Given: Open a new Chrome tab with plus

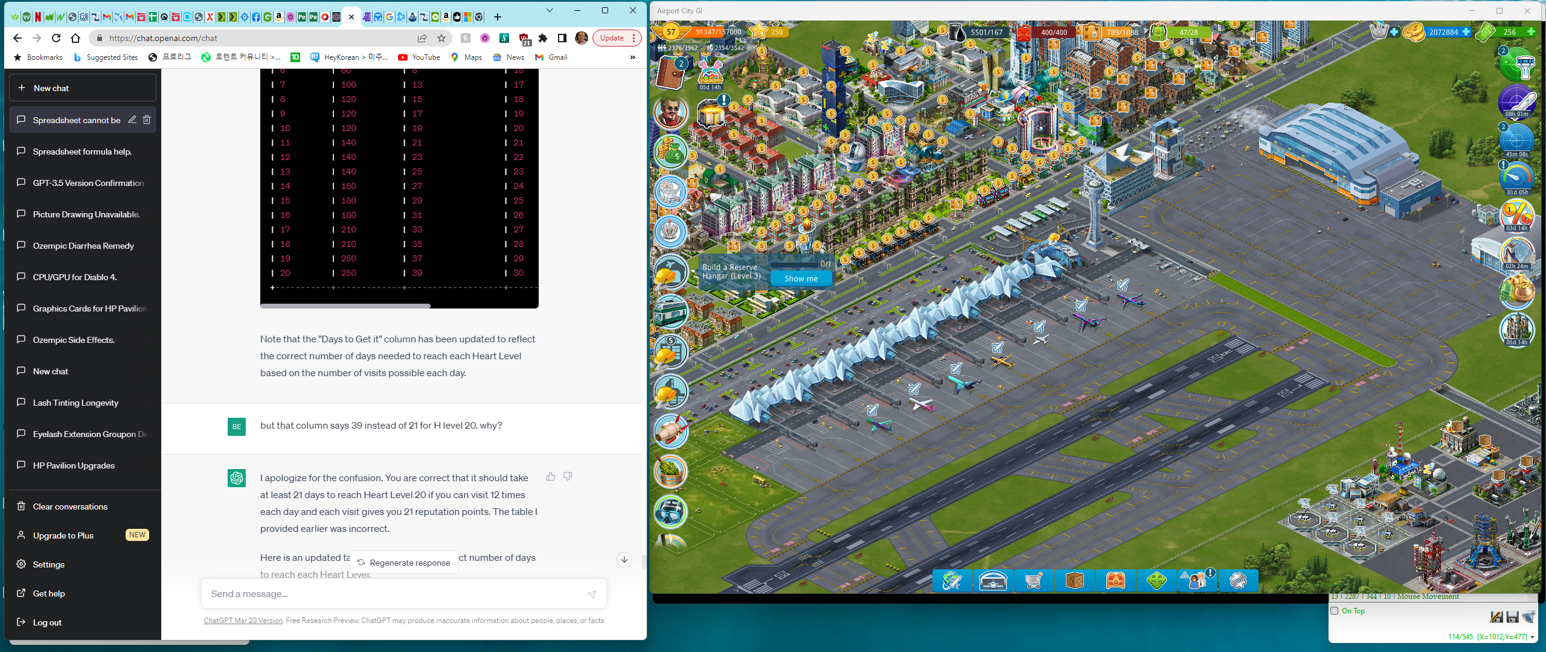Looking at the screenshot, I should point(498,17).
